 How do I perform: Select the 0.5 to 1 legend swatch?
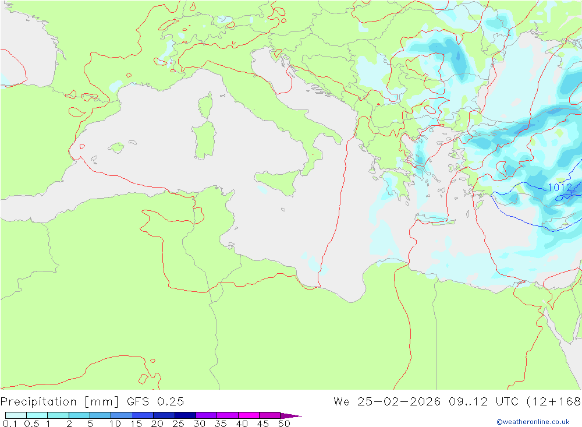(37, 415)
